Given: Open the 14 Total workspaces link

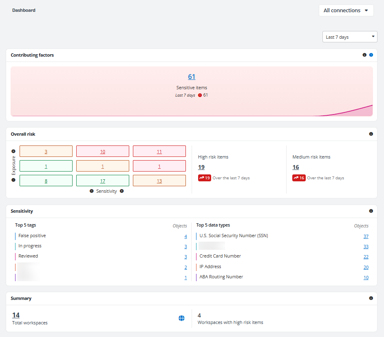Looking at the screenshot, I should click(x=16, y=315).
